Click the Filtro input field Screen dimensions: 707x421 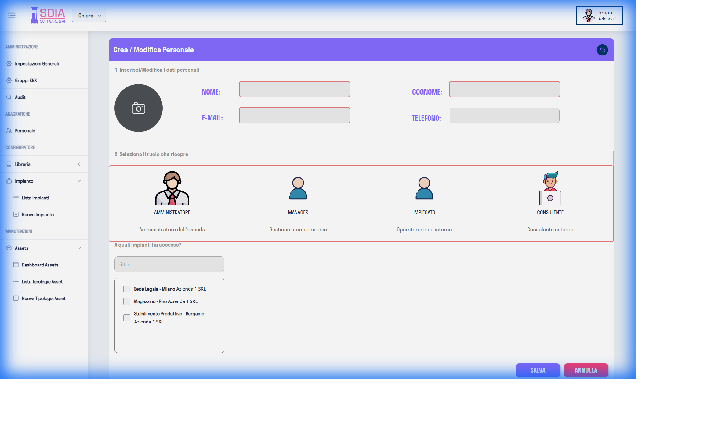point(169,264)
